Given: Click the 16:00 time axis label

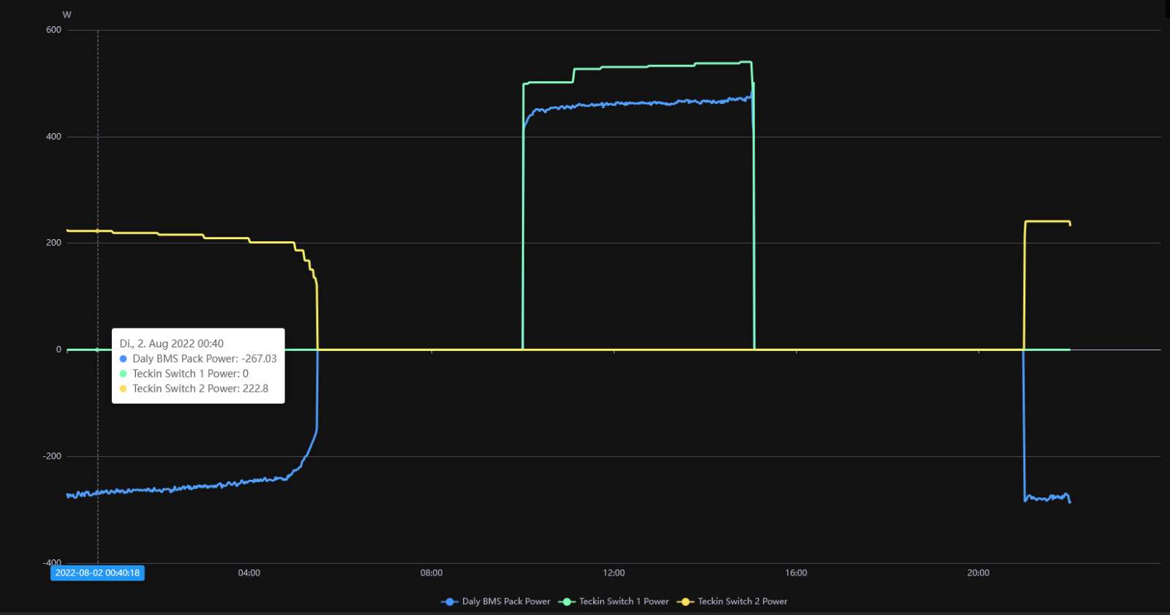Looking at the screenshot, I should click(x=796, y=573).
